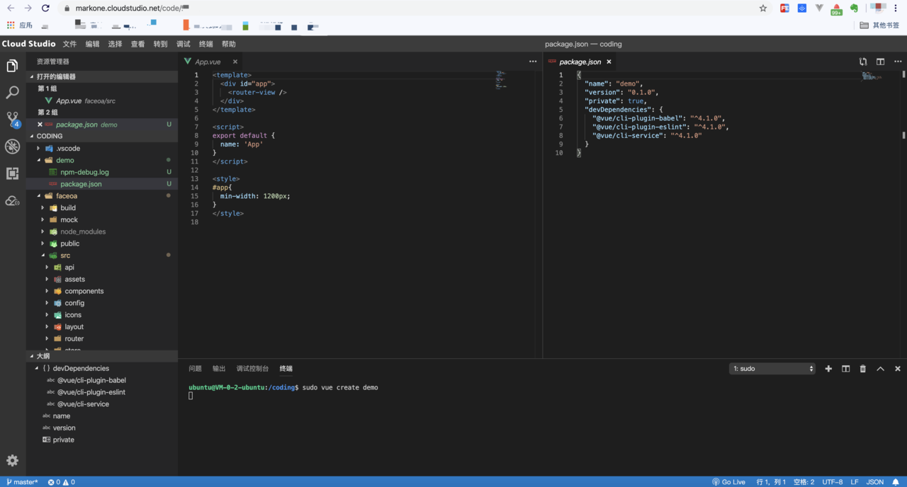The height and width of the screenshot is (487, 907).
Task: Split the package.json editor
Action: (880, 62)
